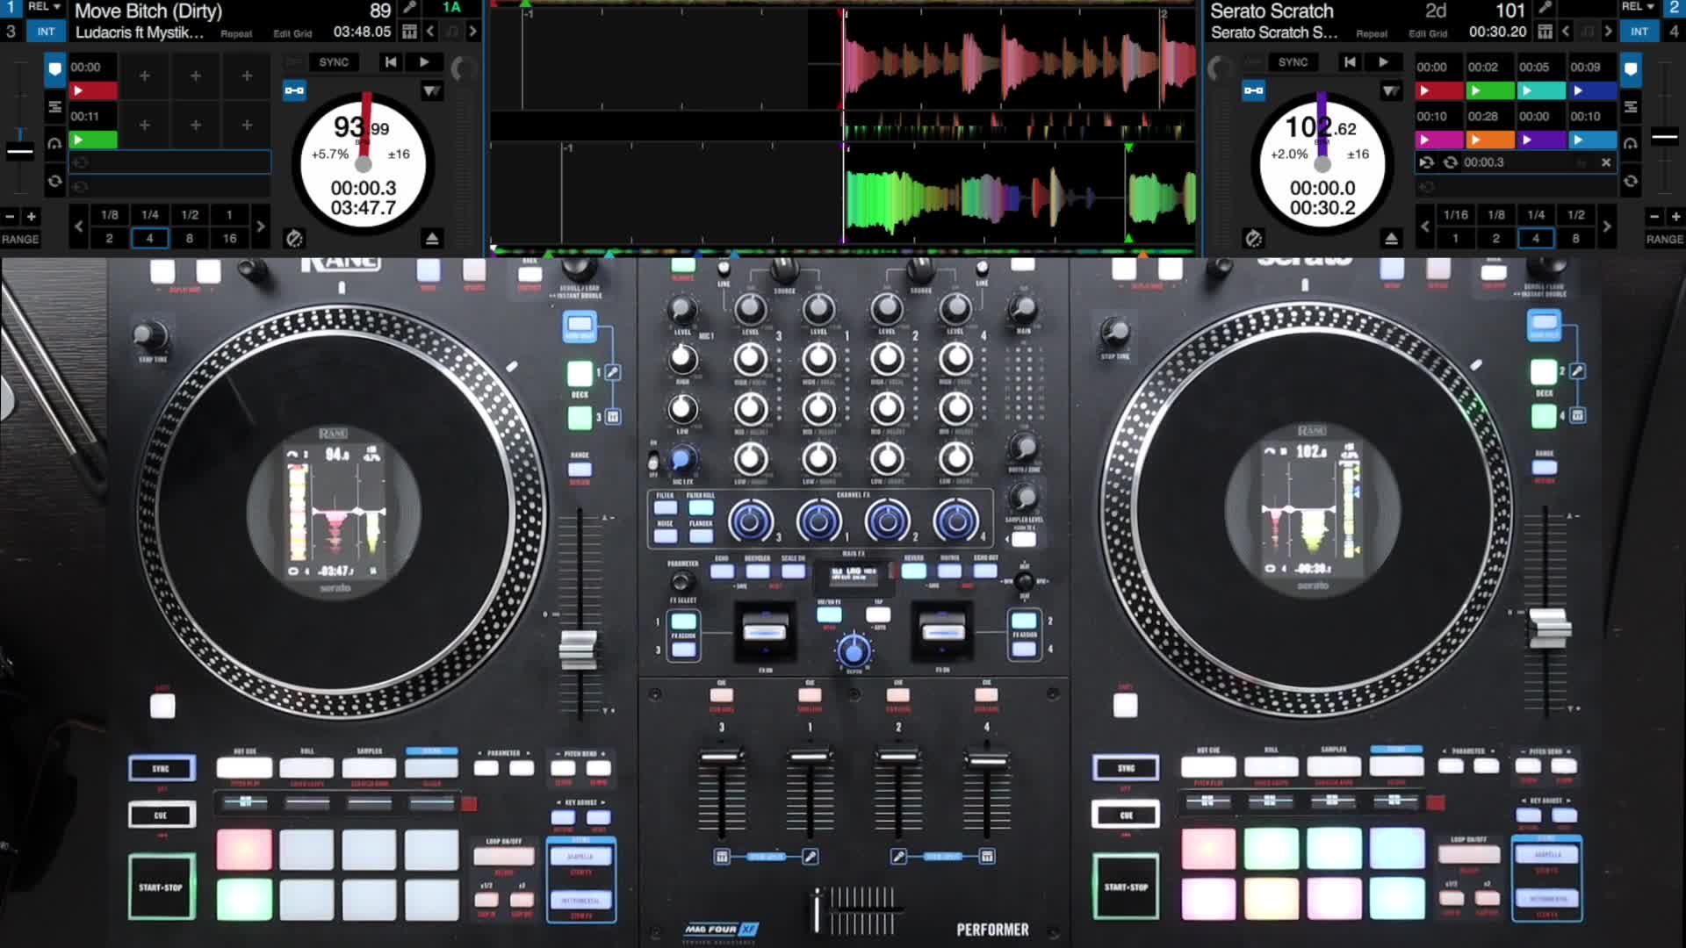This screenshot has width=1686, height=948.
Task: Click RANGE under the left pitch slider
Action: 20,239
